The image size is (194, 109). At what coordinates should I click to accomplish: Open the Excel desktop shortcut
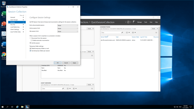[4, 14]
